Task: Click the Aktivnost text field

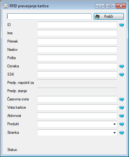Action: [x=77, y=116]
